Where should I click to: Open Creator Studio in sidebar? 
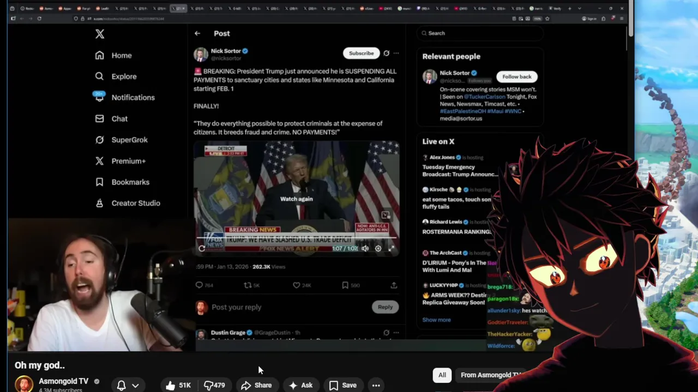[x=127, y=203]
